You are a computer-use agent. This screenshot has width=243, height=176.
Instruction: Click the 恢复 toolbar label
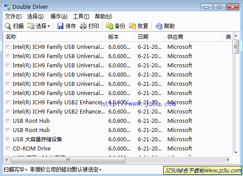143,26
